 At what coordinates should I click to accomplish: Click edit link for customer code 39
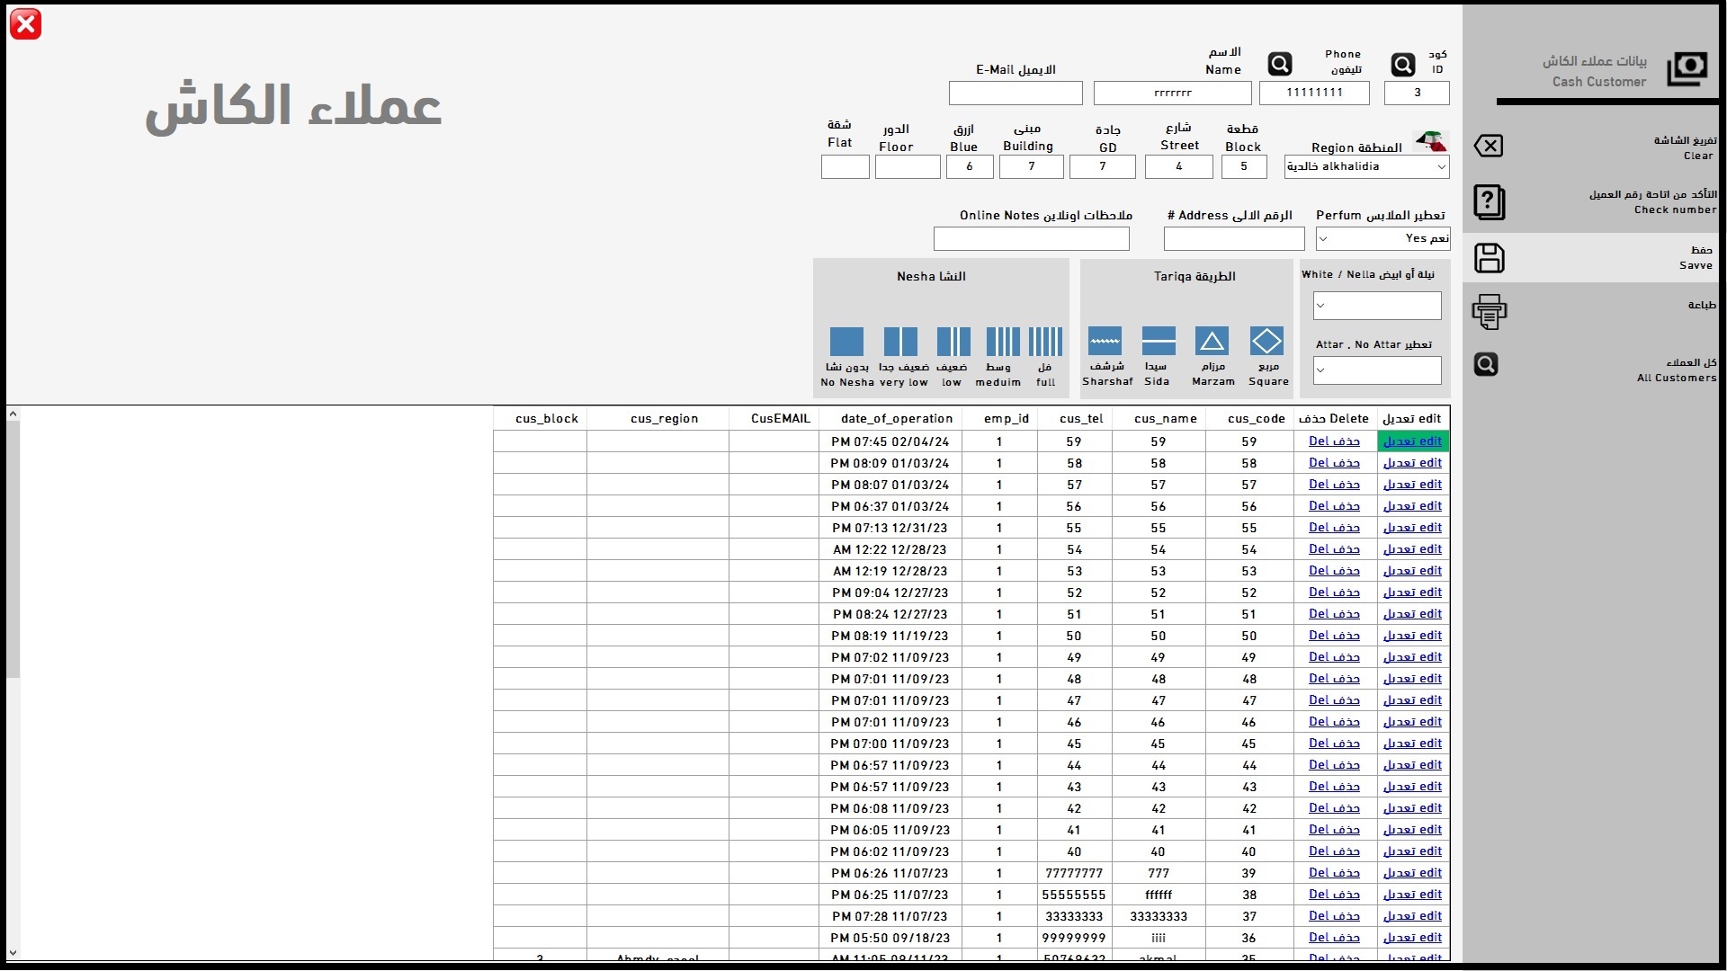(1412, 873)
